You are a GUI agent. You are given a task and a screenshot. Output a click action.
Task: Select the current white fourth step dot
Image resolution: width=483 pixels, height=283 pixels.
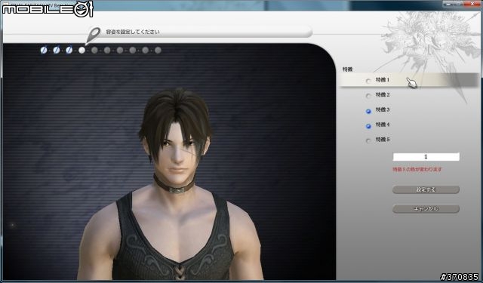(82, 51)
